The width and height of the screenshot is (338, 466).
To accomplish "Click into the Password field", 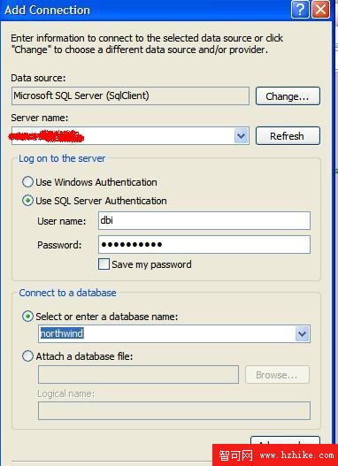I will click(x=204, y=245).
